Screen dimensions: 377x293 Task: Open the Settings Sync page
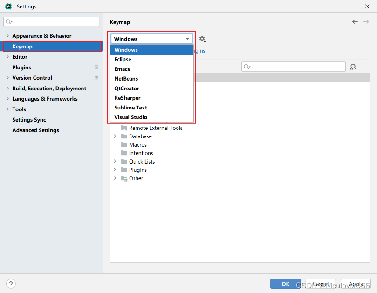[x=29, y=120]
